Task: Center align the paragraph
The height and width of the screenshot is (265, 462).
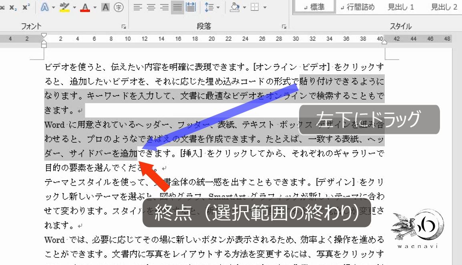Action: (151, 7)
